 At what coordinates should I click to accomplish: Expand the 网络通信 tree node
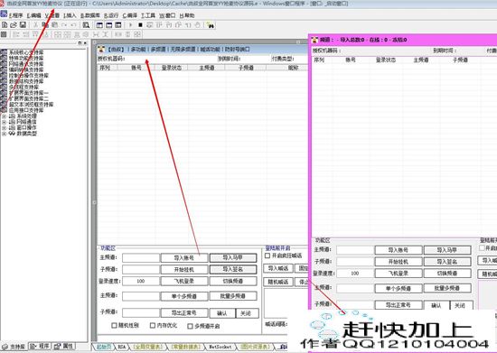click(5, 122)
